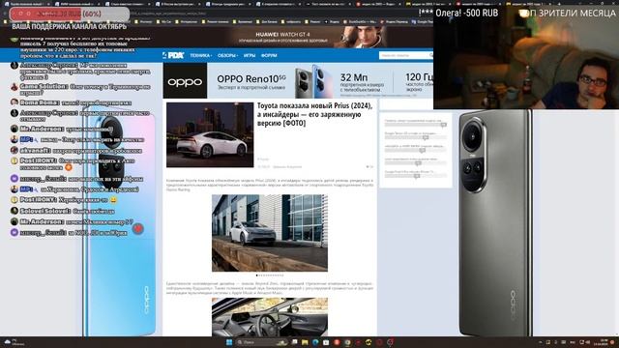Open the Edge browser from taskbar
The image size is (619, 348).
coord(315,342)
